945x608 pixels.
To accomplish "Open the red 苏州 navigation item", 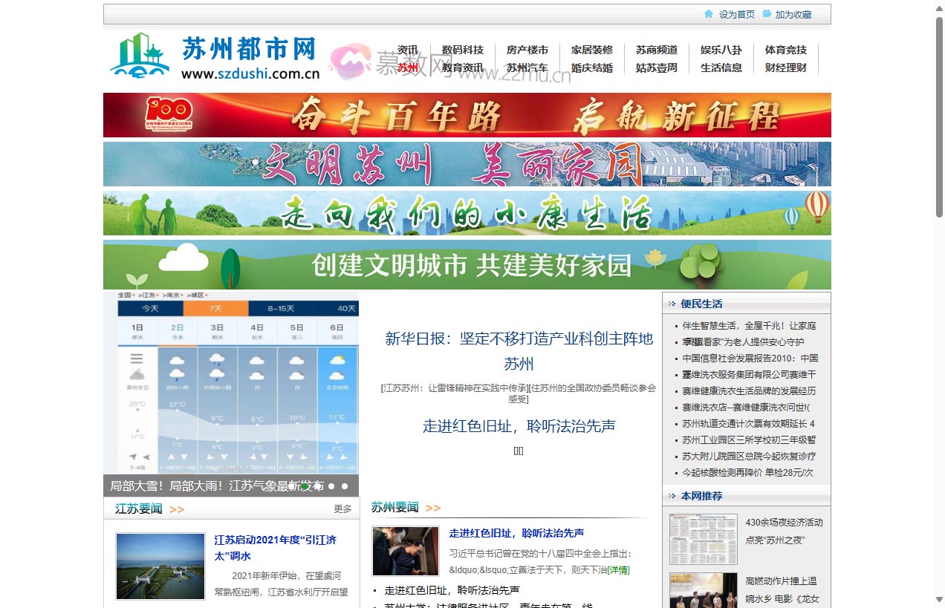I will point(407,68).
